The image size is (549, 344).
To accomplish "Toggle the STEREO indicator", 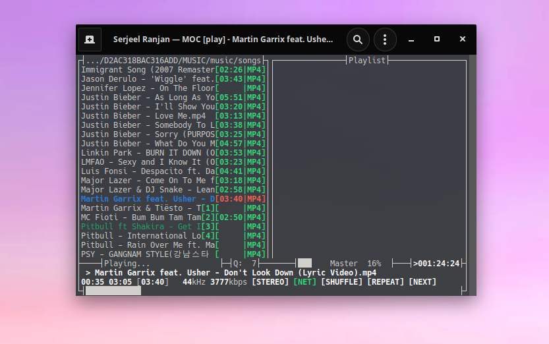I will (270, 282).
